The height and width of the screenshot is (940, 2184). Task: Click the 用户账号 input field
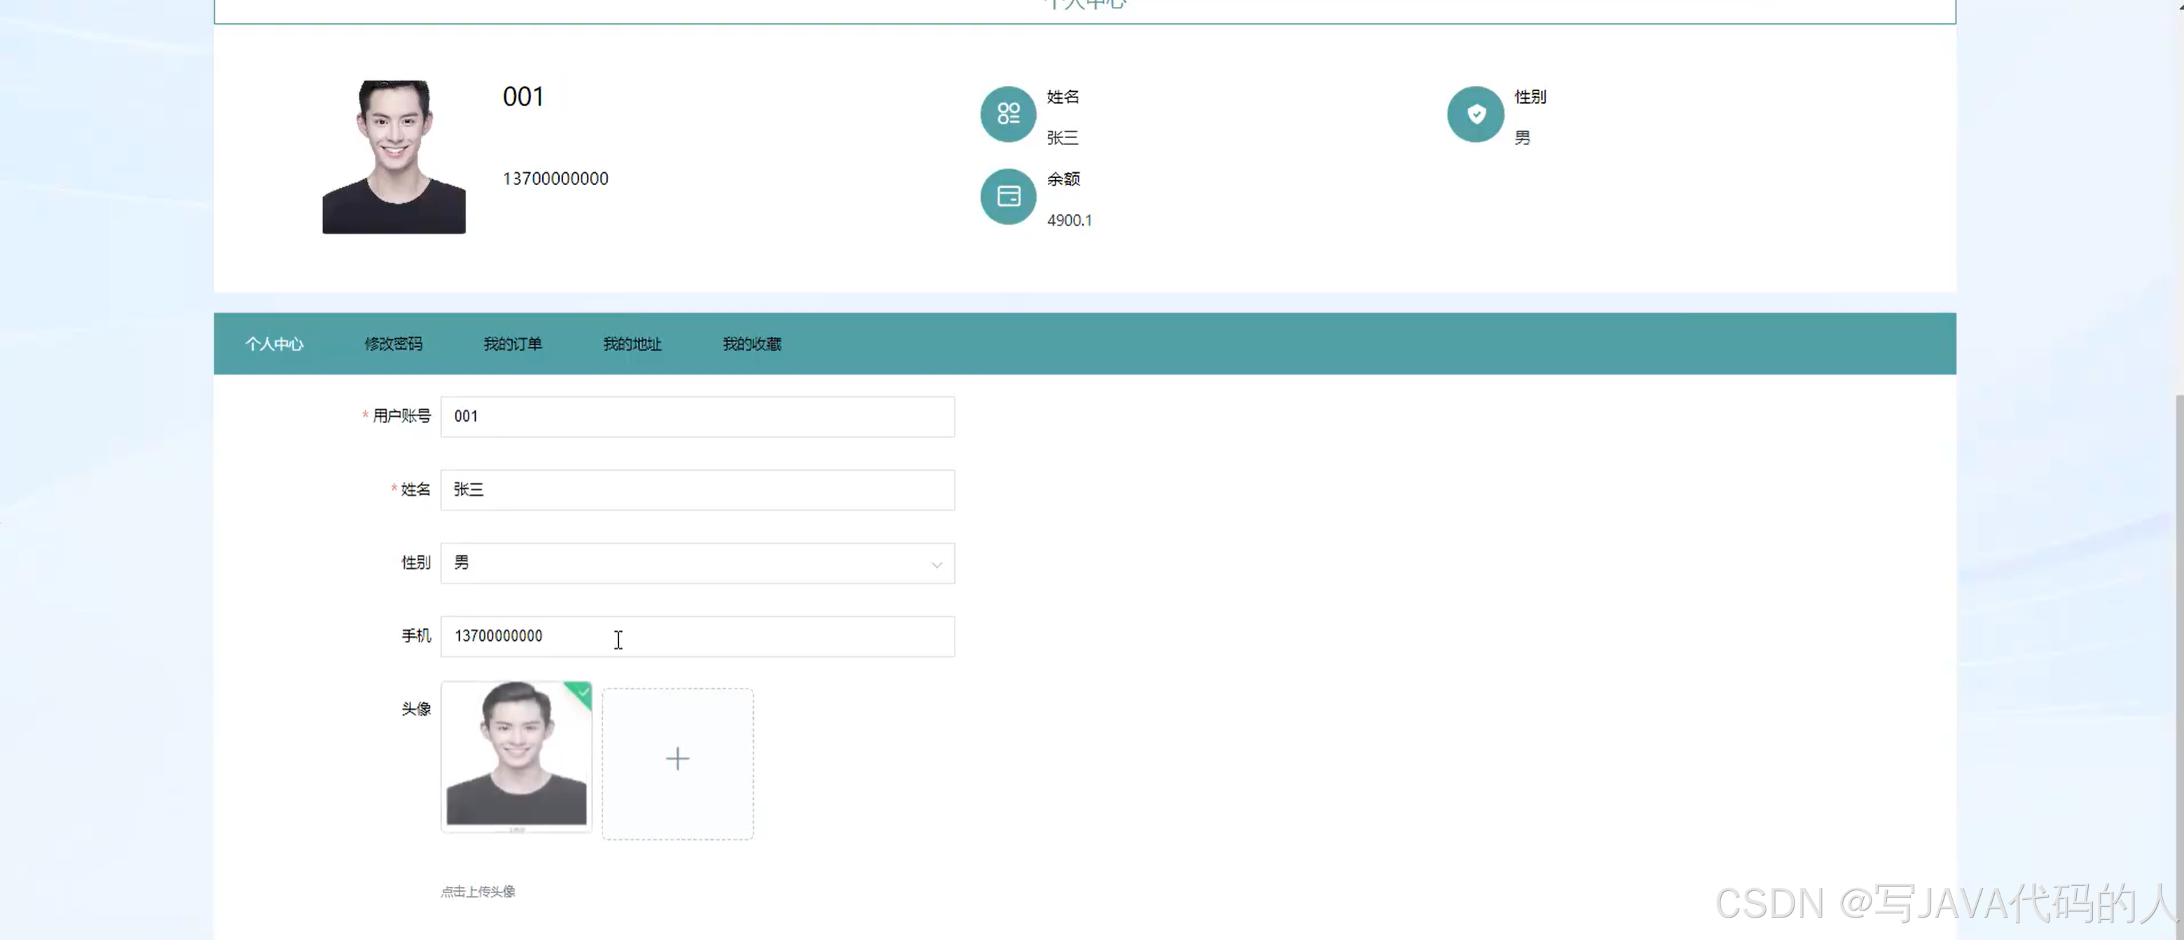(697, 417)
